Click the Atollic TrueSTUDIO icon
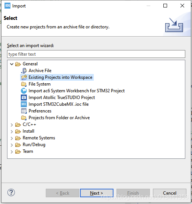Screen dimensions: 192x204 tap(24, 98)
